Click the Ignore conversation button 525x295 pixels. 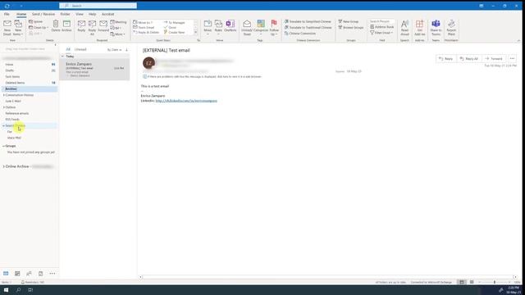coord(36,22)
